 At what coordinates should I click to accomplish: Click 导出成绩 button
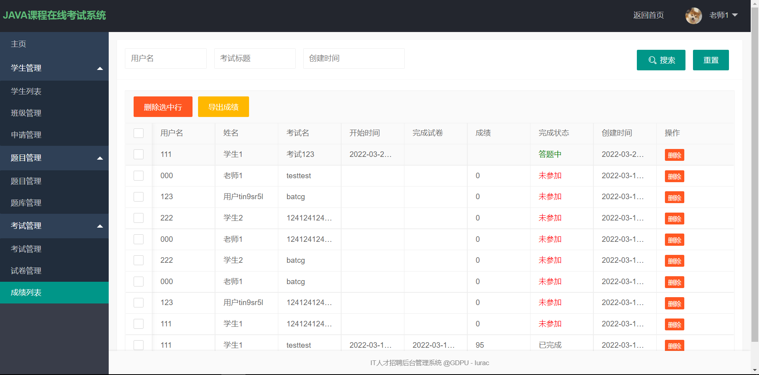click(223, 107)
